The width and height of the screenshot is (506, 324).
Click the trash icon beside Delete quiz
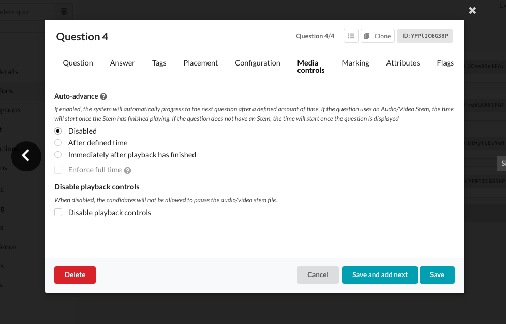64,11
